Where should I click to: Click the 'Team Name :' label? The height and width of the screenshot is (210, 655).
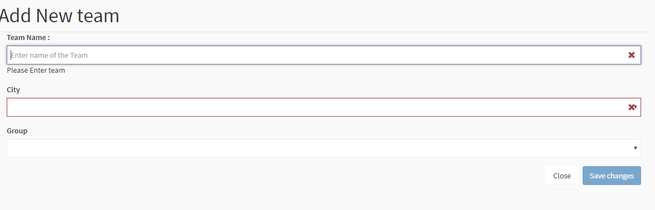tap(28, 38)
